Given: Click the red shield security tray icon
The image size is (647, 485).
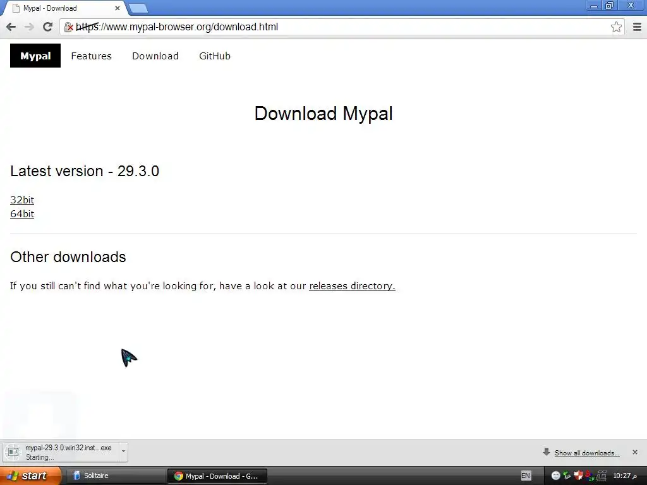Looking at the screenshot, I should (x=578, y=476).
